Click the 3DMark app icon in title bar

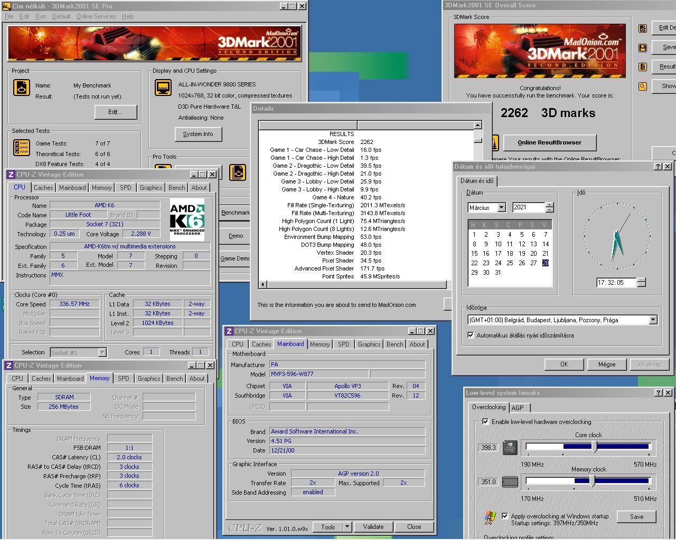point(6,6)
